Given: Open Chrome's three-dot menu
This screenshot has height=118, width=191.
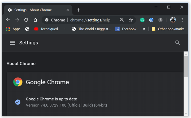Looking at the screenshot, I should point(182,20).
